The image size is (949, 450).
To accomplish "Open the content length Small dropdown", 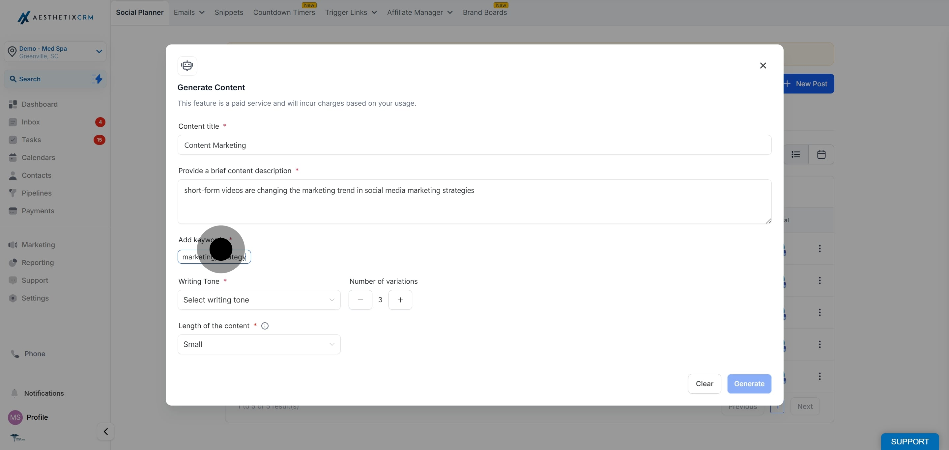I will click(259, 344).
